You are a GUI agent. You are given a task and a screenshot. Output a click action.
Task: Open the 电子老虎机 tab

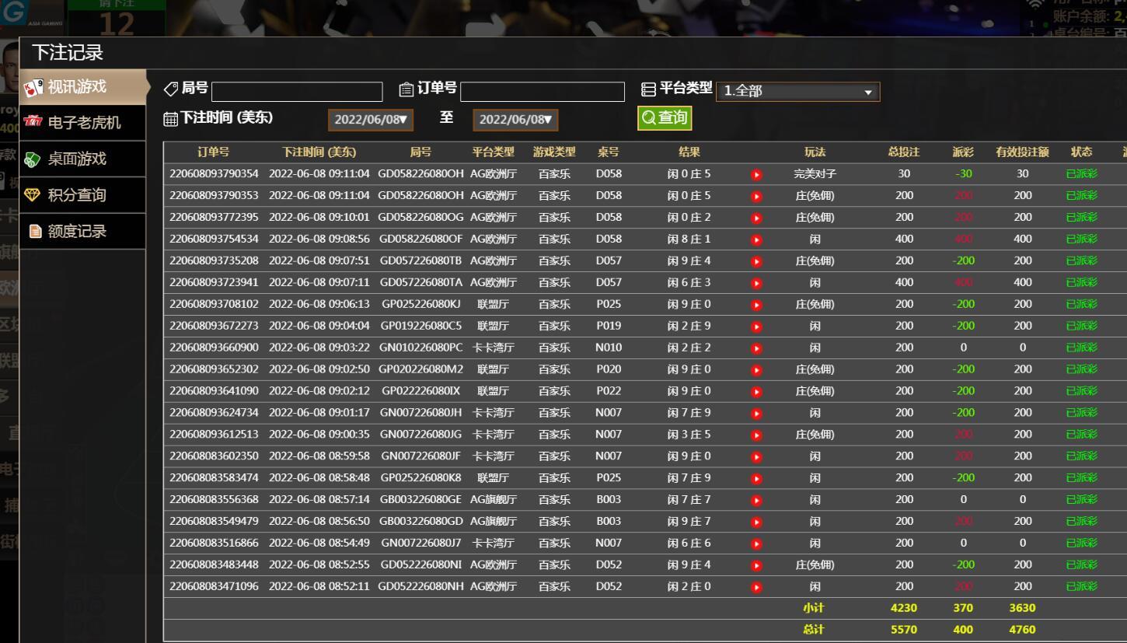coord(83,123)
